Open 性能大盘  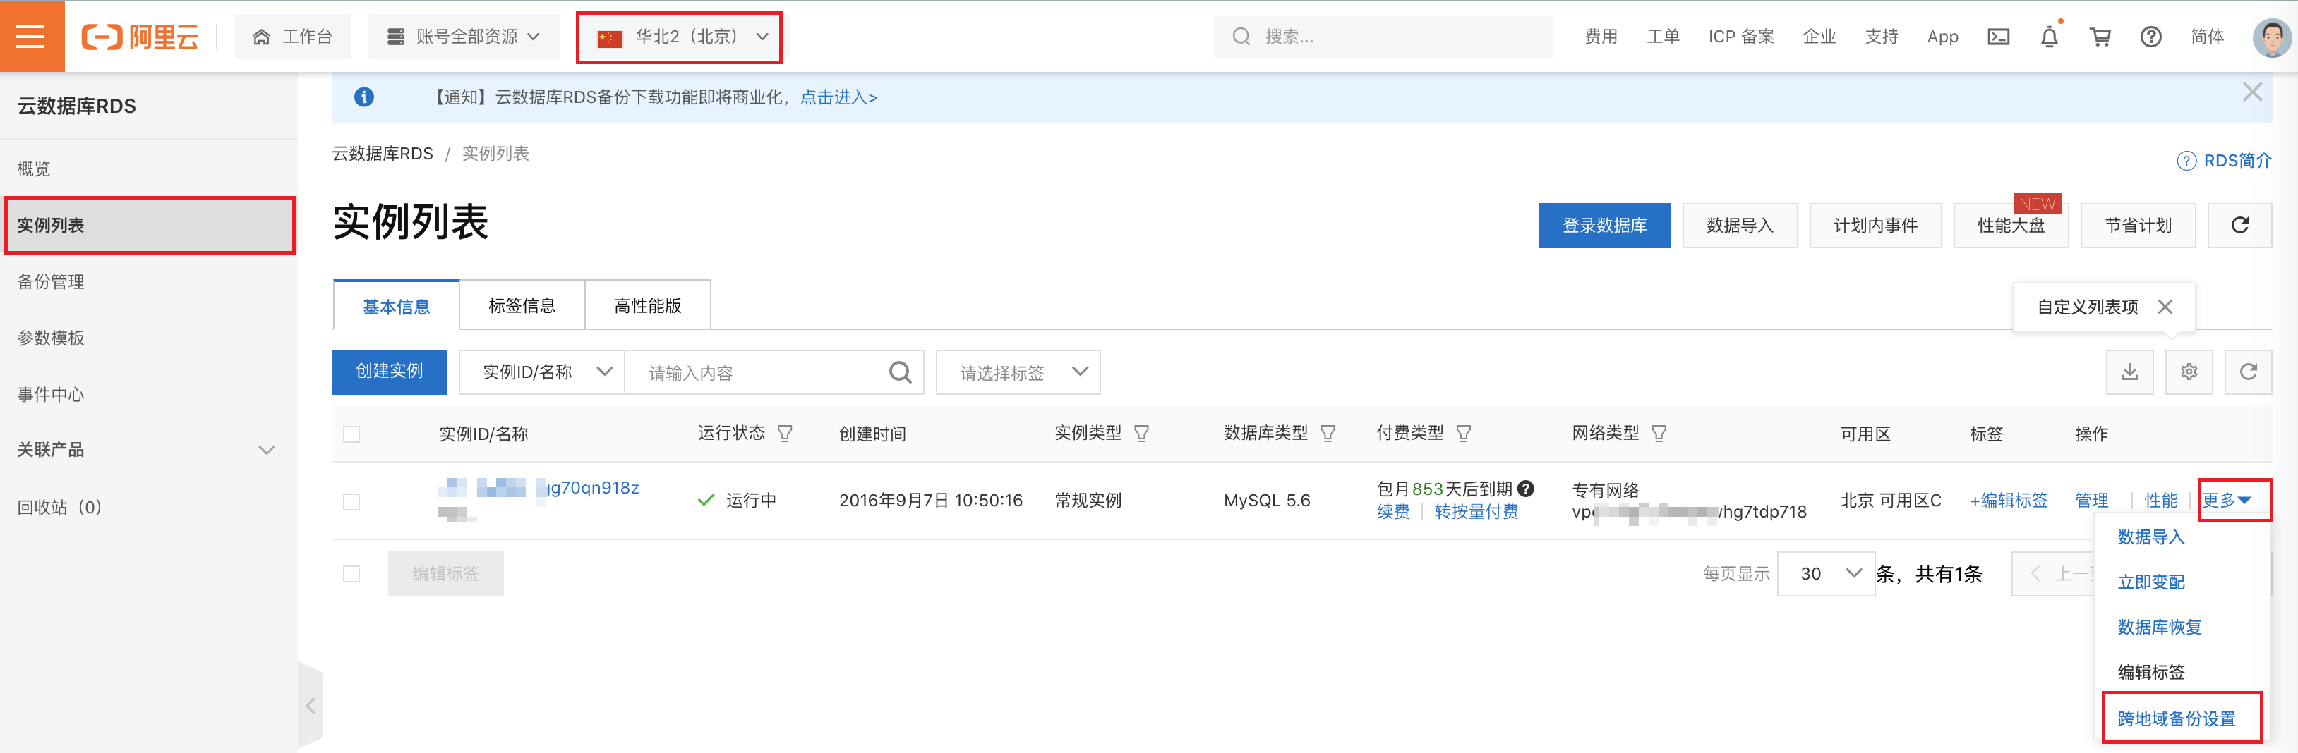tap(2011, 226)
